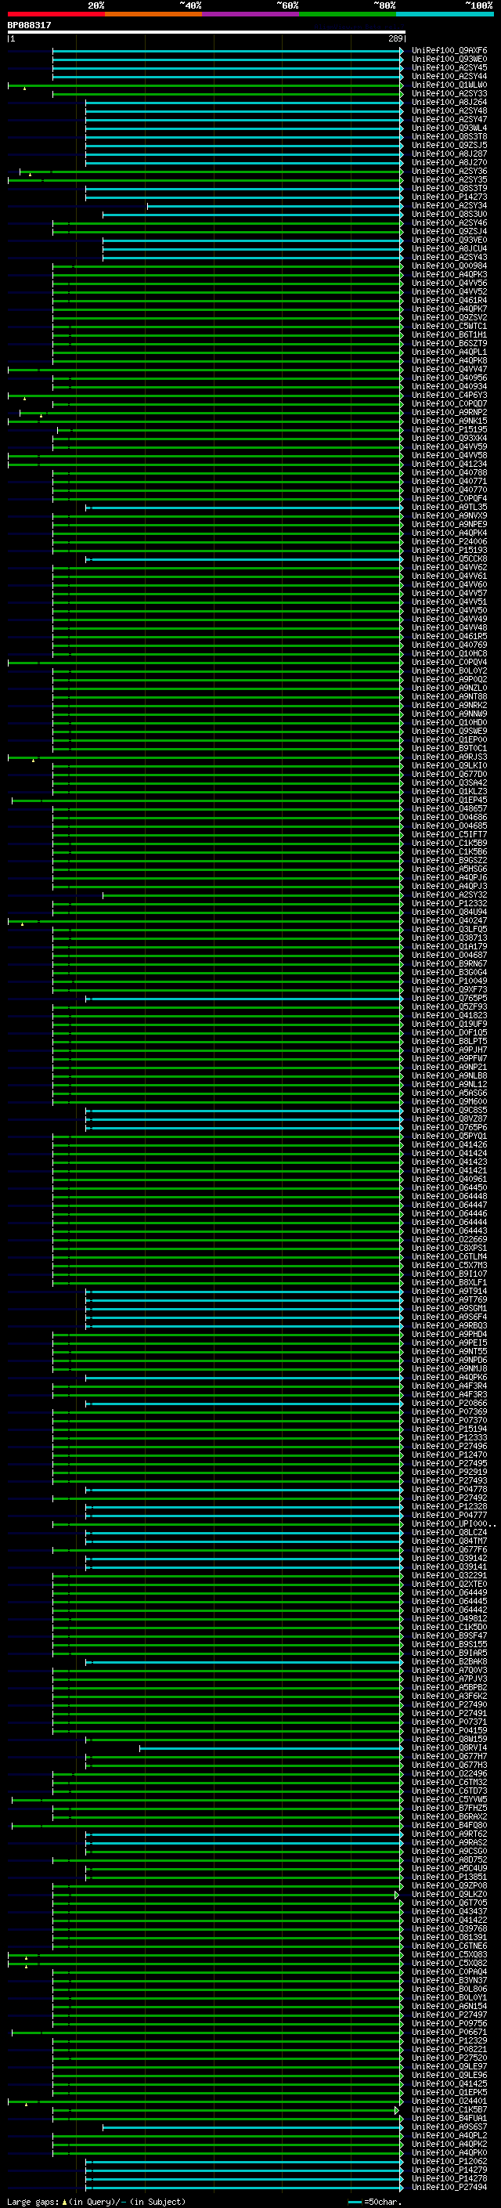
Task: Select the UniRef100_A8JCU4 hit
Action: [x=449, y=248]
